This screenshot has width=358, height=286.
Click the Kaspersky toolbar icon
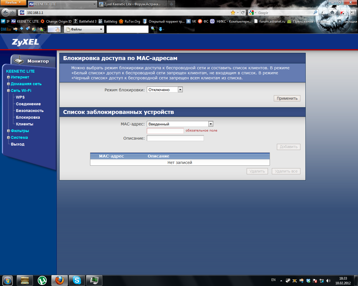[342, 13]
